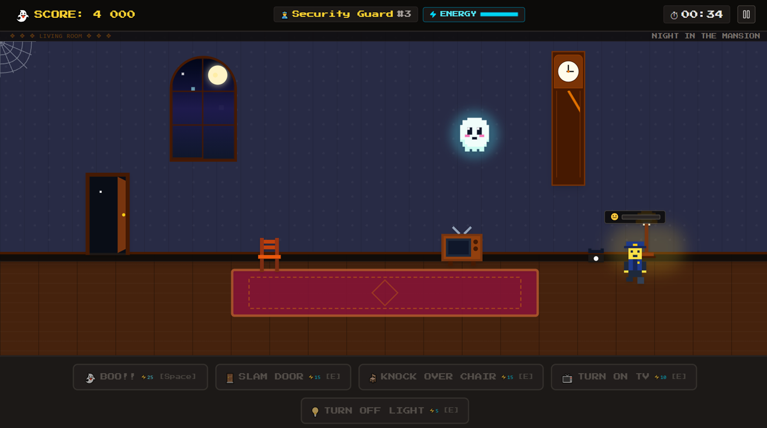Pause the game with the pause button
The height and width of the screenshot is (428, 767).
pyautogui.click(x=746, y=14)
